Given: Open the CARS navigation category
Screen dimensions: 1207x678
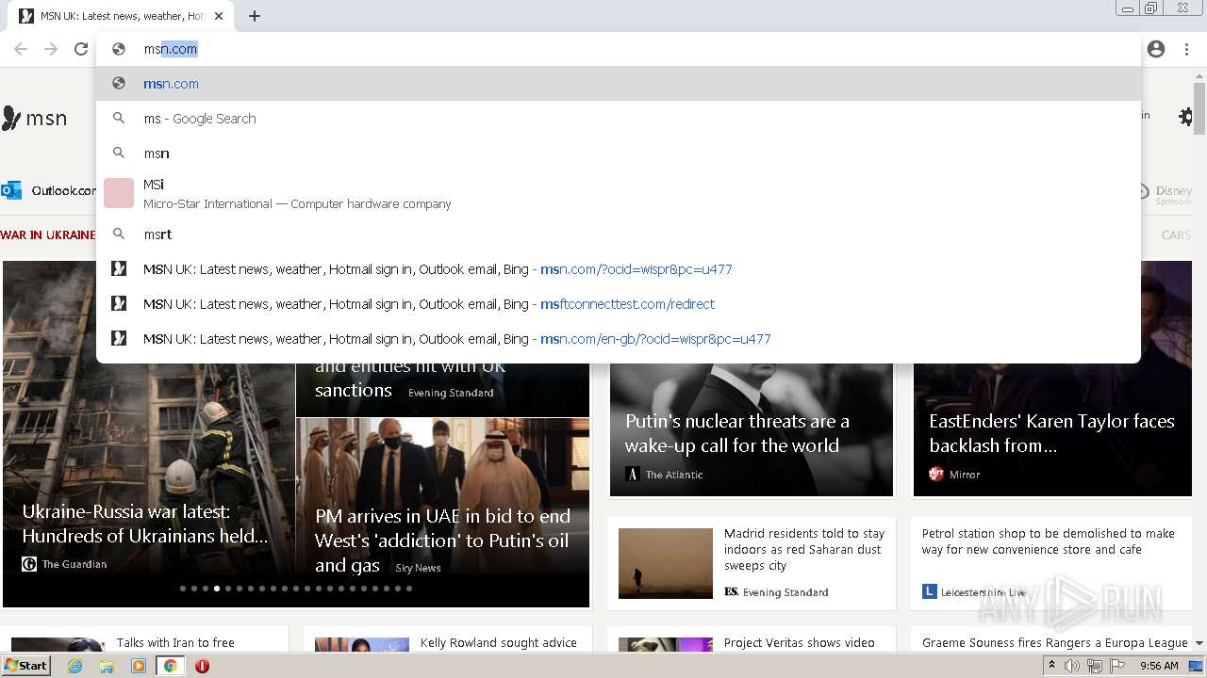Looking at the screenshot, I should point(1175,235).
